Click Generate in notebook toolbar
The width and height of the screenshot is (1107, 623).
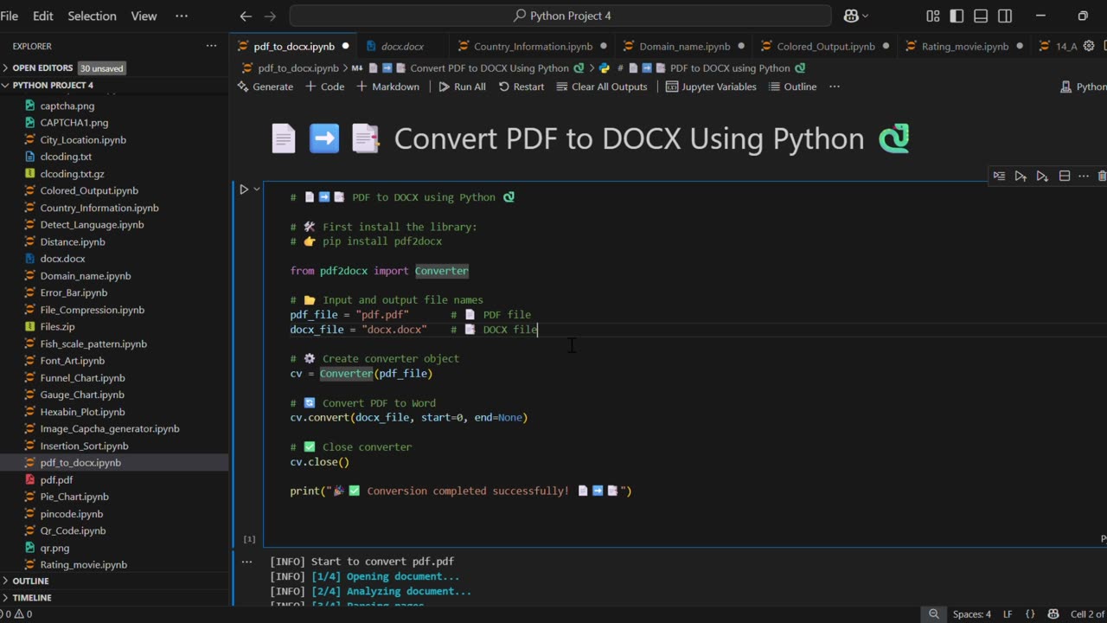point(265,87)
